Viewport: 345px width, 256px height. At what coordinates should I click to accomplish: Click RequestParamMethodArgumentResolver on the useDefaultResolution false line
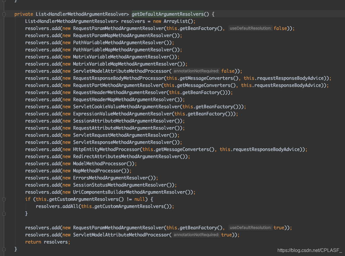118,28
